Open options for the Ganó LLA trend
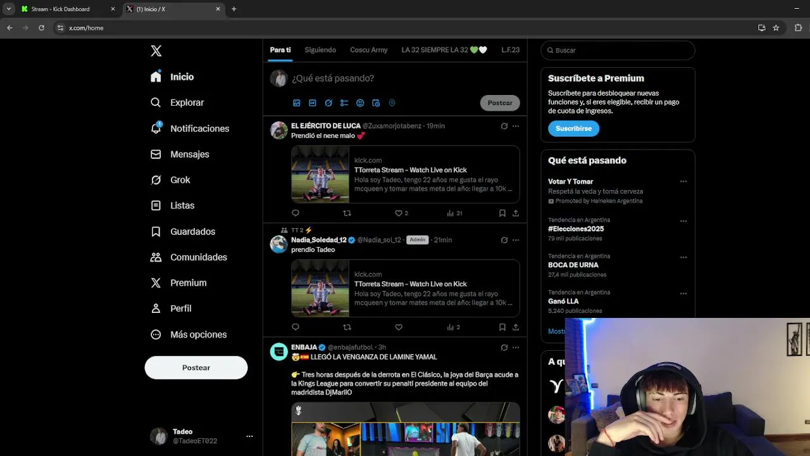 (x=683, y=294)
